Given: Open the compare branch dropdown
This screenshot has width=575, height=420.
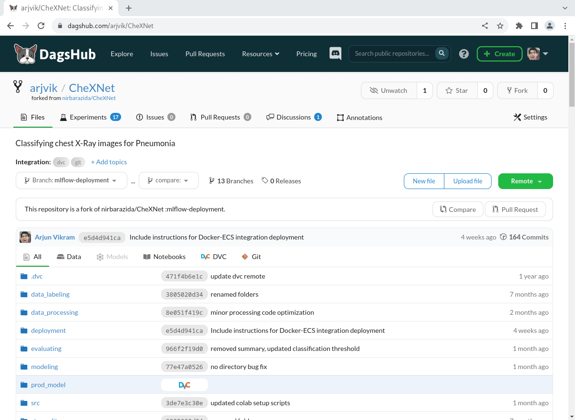Looking at the screenshot, I should click(169, 180).
